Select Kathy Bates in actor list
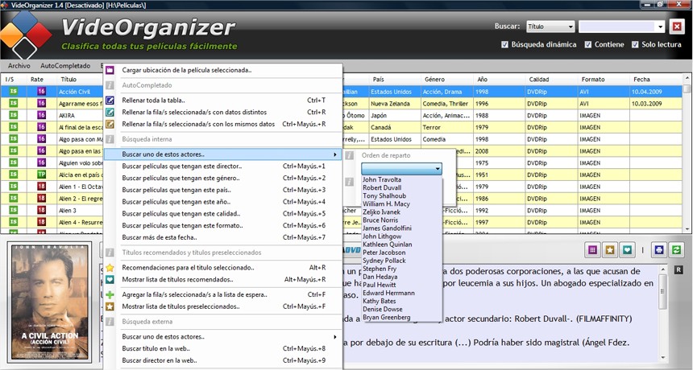Screen dimensions: 693x370 pyautogui.click(x=380, y=301)
